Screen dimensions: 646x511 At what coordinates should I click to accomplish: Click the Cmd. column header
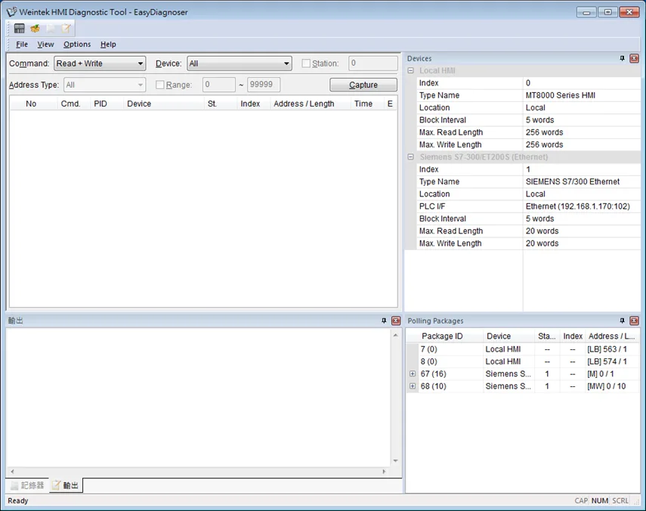click(x=73, y=104)
